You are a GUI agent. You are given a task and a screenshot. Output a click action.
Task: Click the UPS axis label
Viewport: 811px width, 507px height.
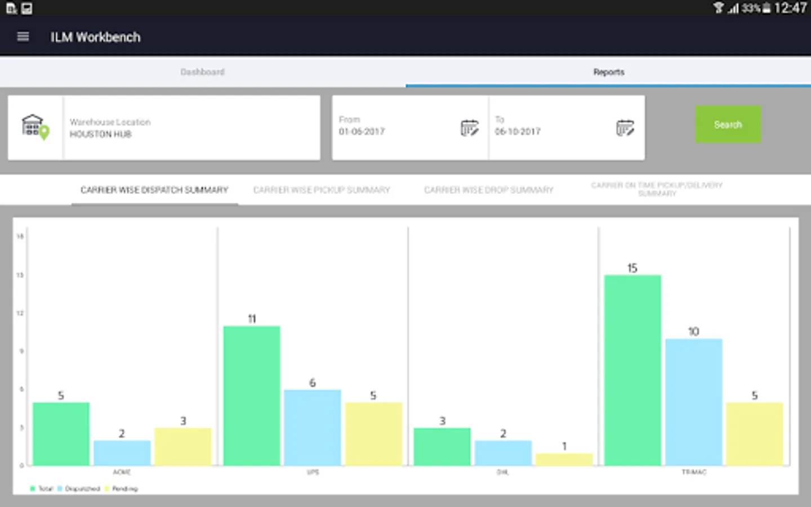[x=313, y=472]
